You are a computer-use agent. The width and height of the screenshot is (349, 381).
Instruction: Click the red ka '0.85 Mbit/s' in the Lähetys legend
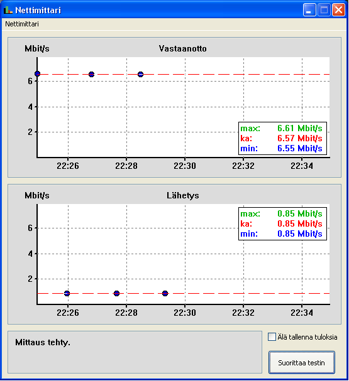point(299,223)
